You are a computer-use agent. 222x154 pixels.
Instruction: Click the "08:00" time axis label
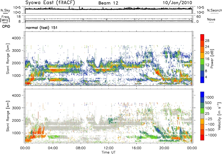pyautogui.click(x=81, y=148)
